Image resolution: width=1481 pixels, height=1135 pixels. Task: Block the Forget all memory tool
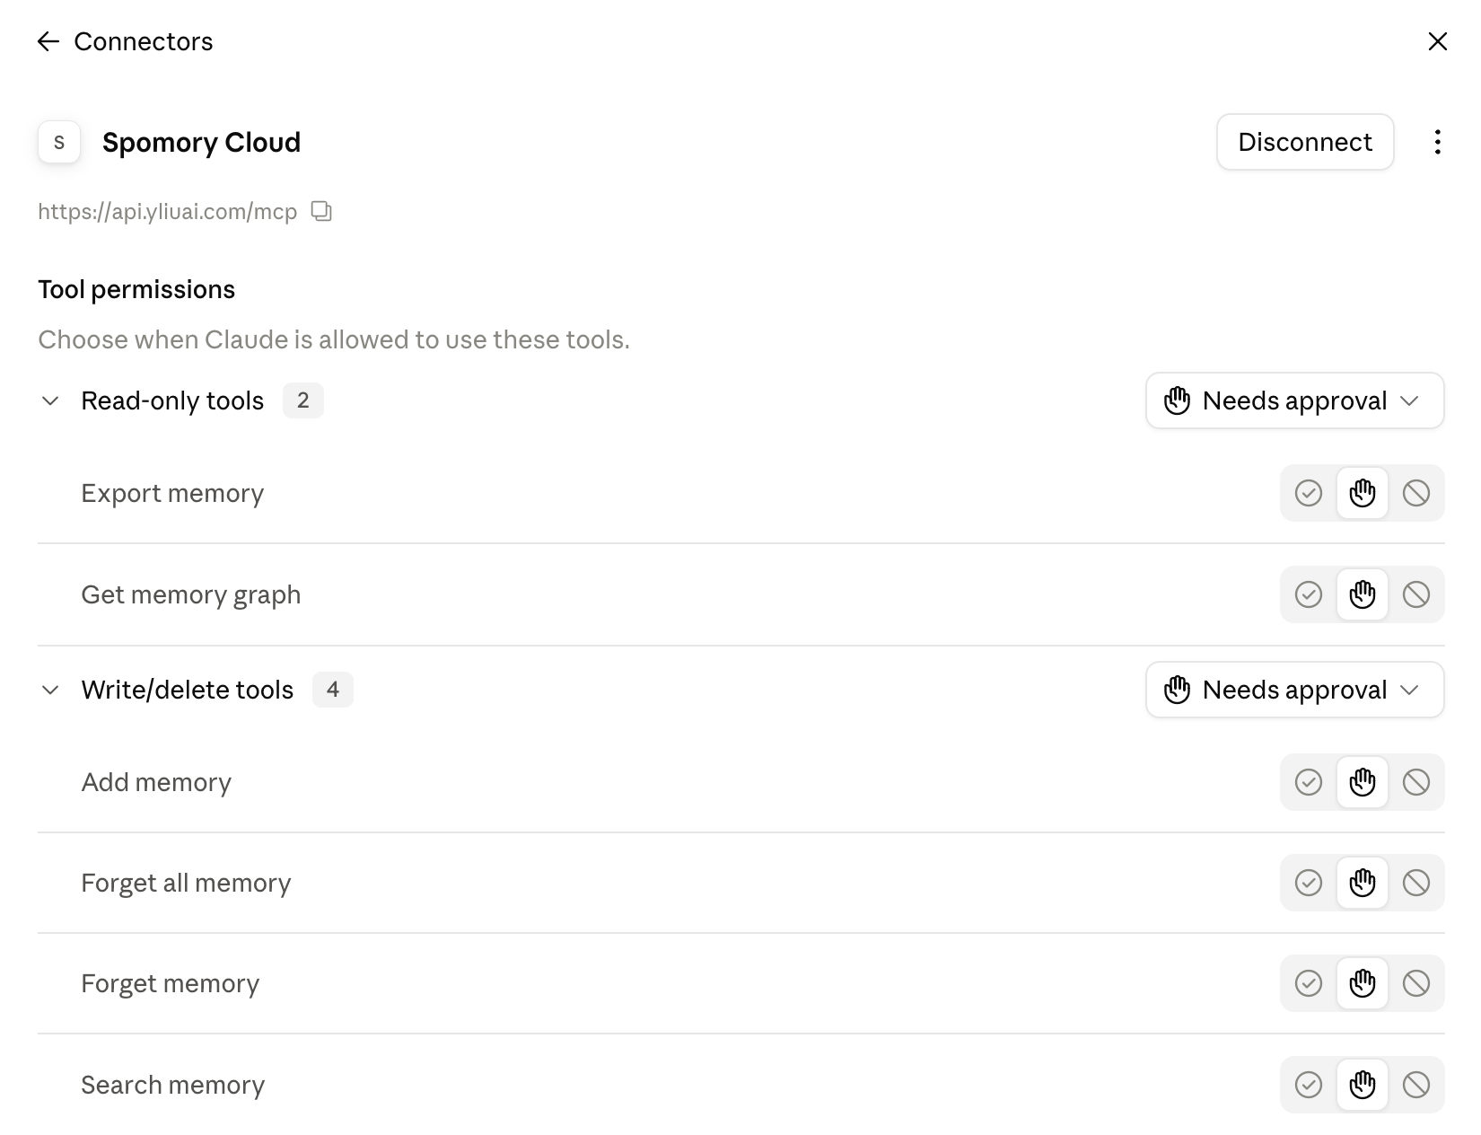pos(1416,883)
